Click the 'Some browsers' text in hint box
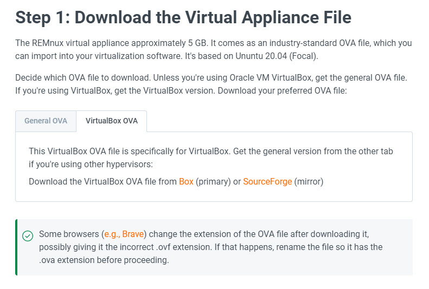429x289 pixels. tap(69, 234)
